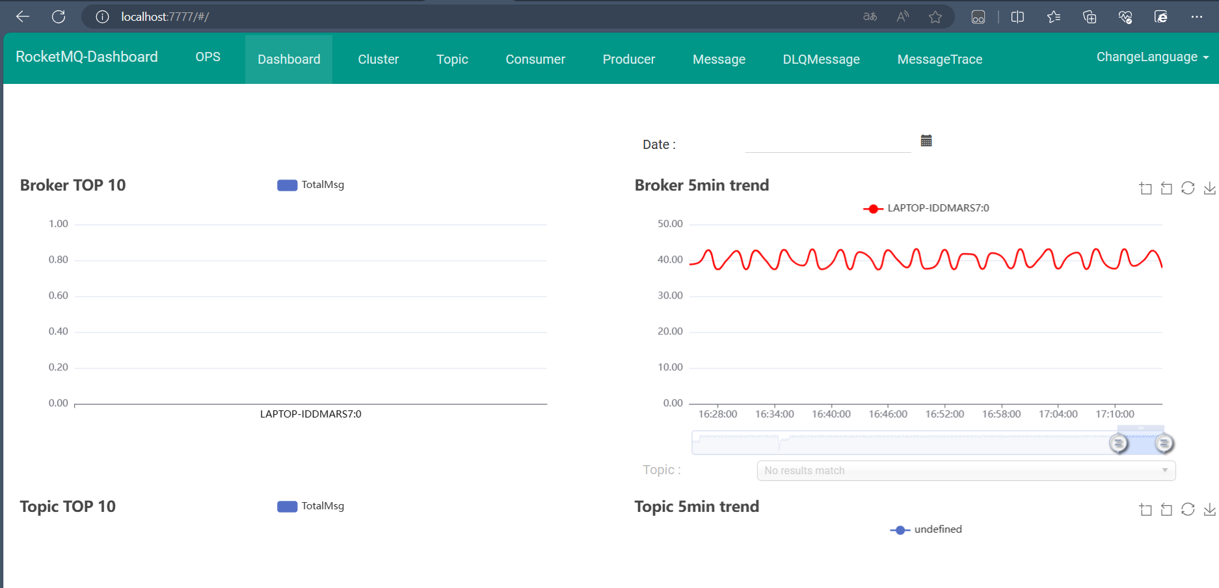This screenshot has width=1219, height=588.
Task: Open the DLQMessage tab
Action: [821, 59]
